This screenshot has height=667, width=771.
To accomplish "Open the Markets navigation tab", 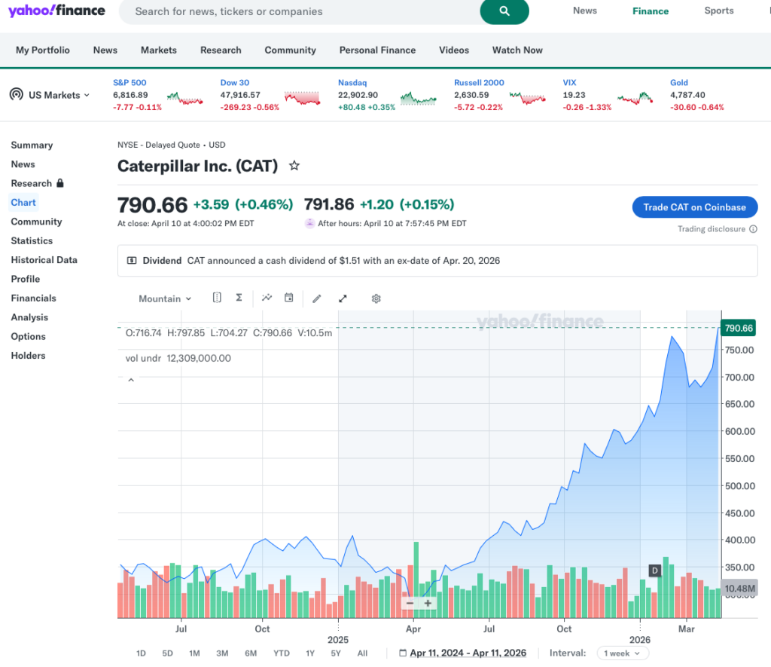I will (x=158, y=50).
